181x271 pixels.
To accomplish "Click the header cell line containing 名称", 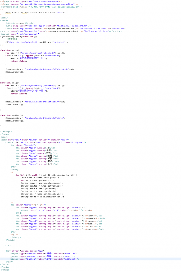I will click(37, 150).
